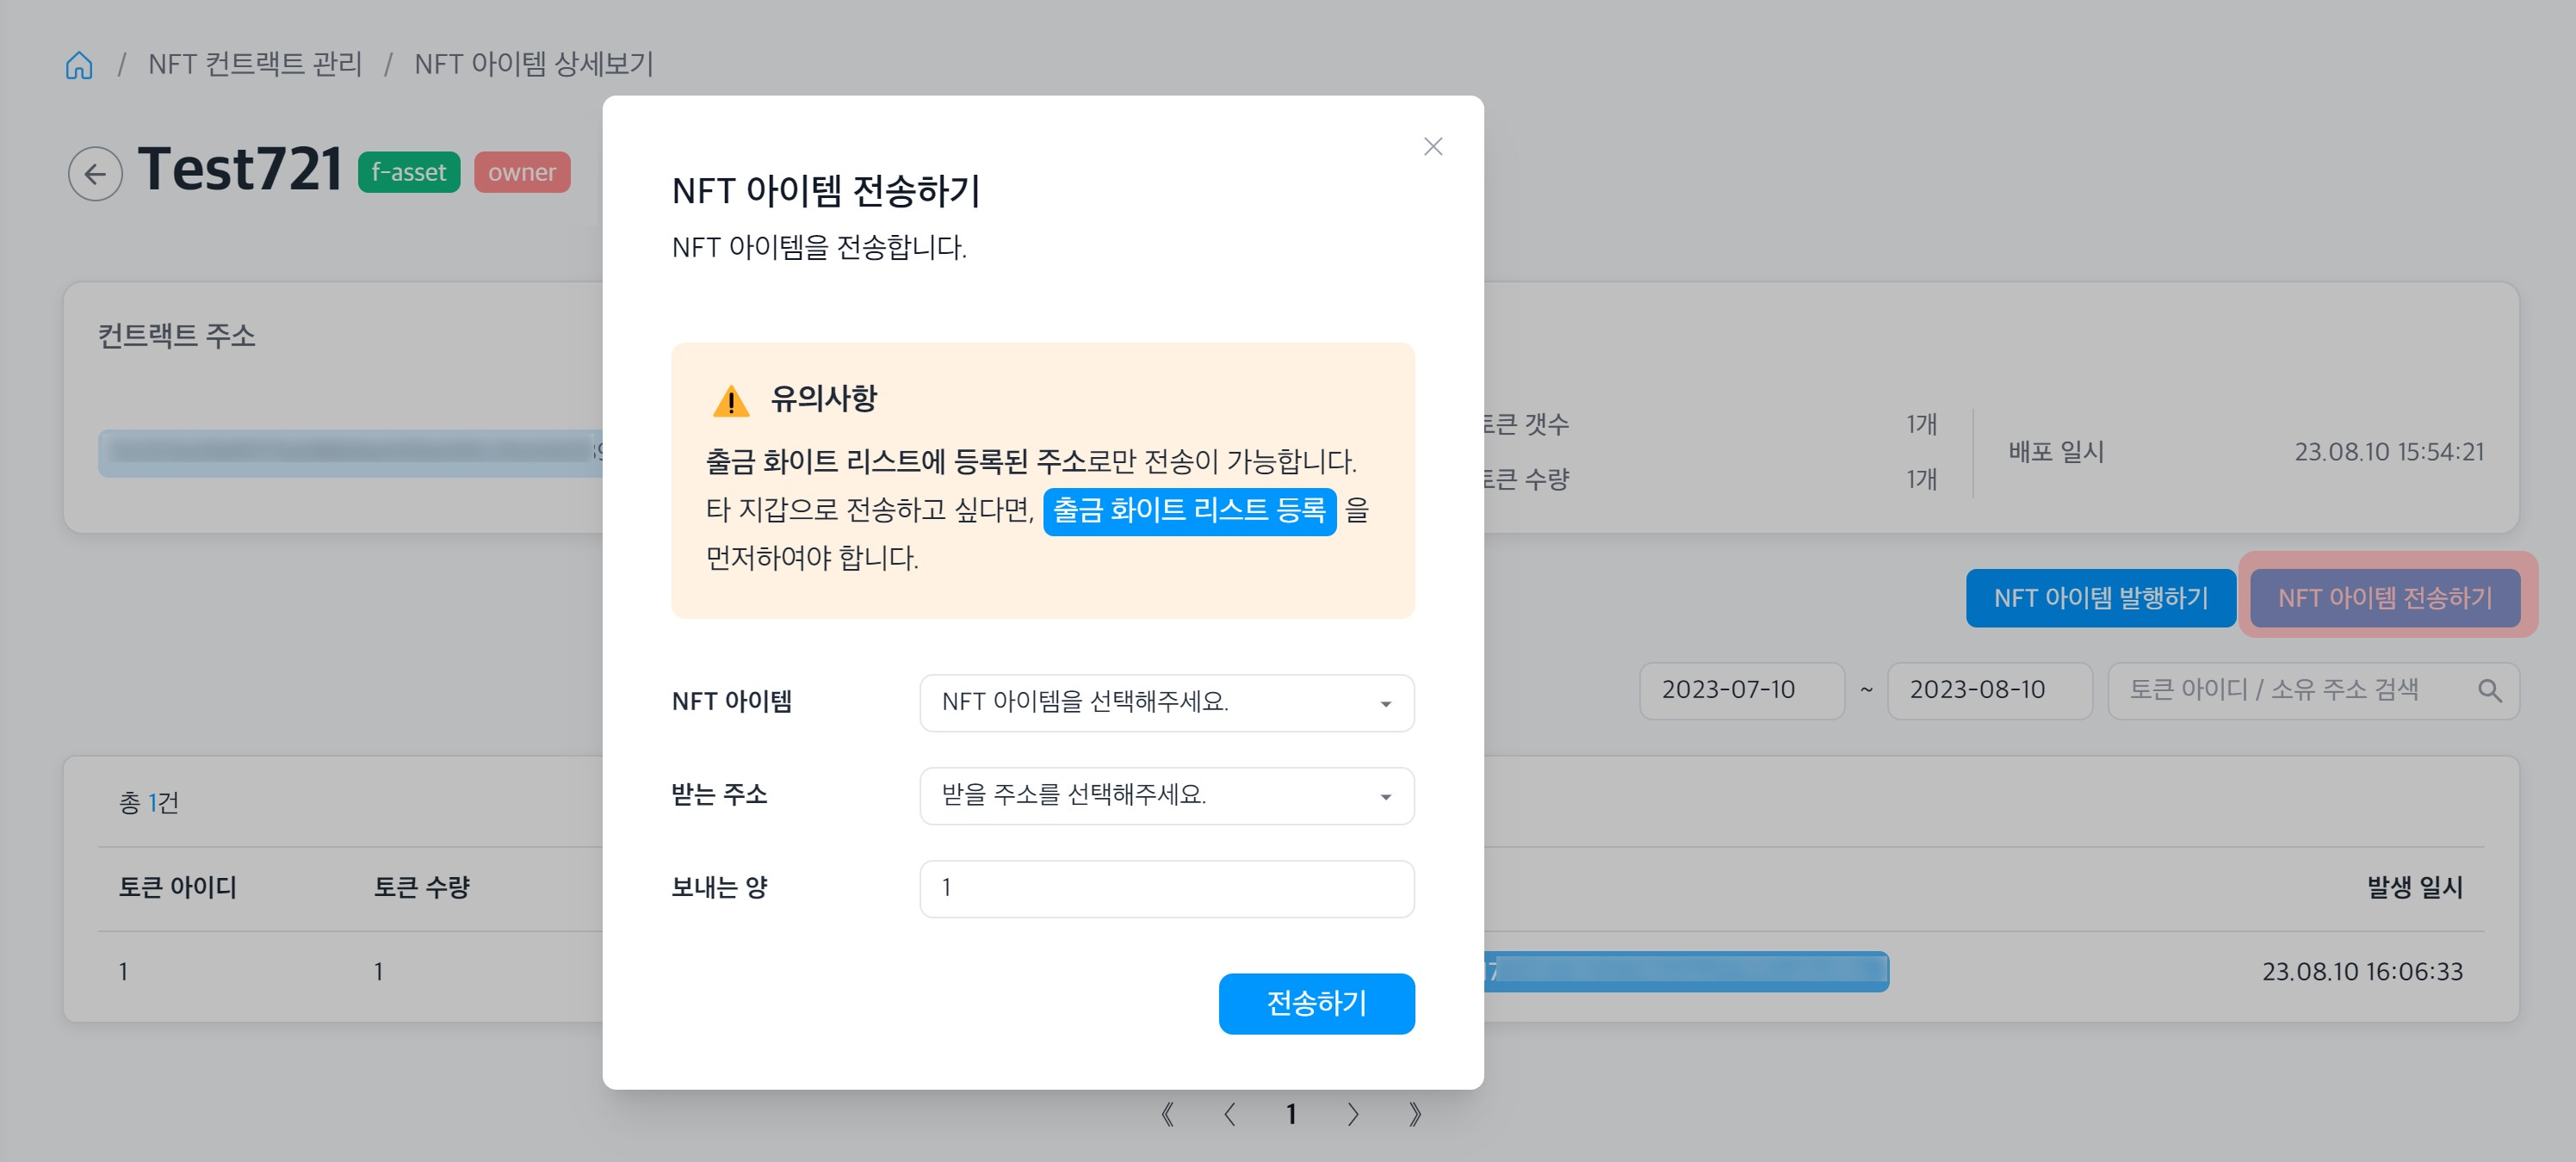This screenshot has height=1162, width=2576.
Task: Click the home icon in breadcrumb
Action: click(79, 65)
